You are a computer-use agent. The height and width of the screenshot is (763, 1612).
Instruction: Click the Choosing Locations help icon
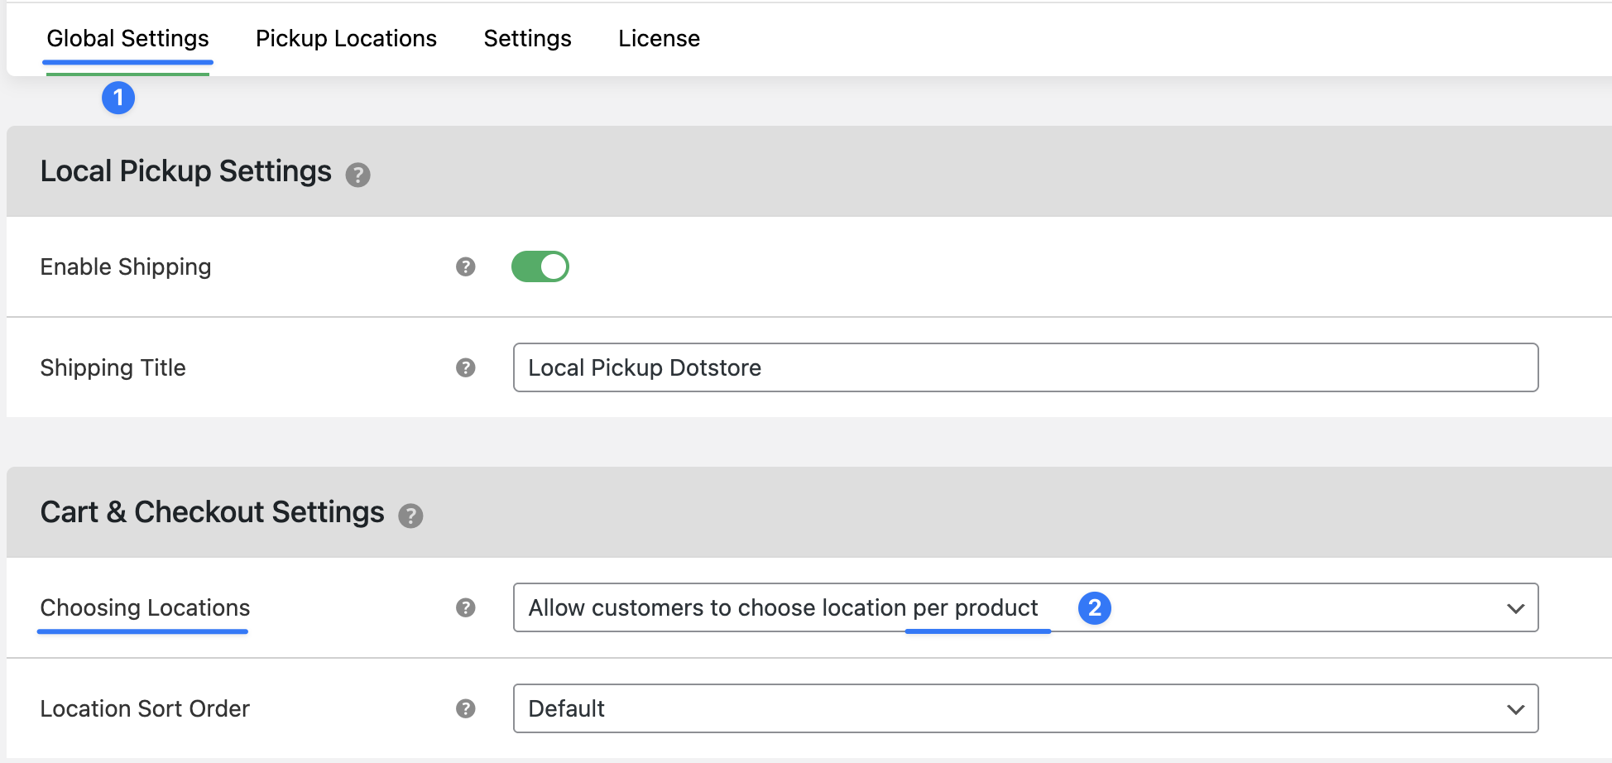pos(466,608)
